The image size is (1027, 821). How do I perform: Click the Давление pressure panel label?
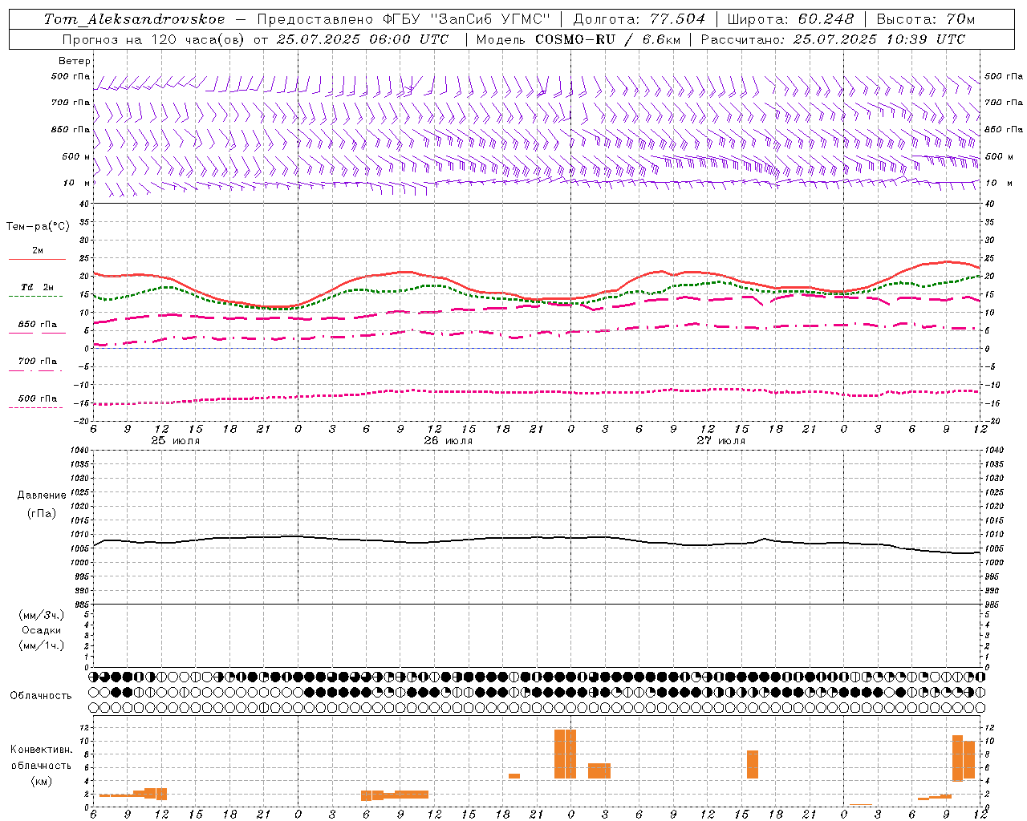42,495
